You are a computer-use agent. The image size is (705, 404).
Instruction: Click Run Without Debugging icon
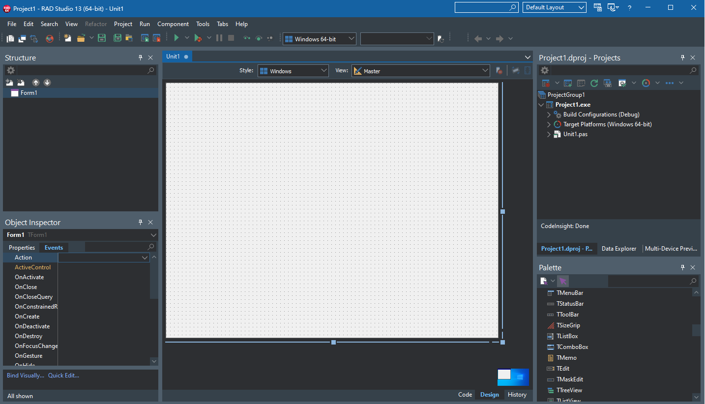pyautogui.click(x=198, y=38)
